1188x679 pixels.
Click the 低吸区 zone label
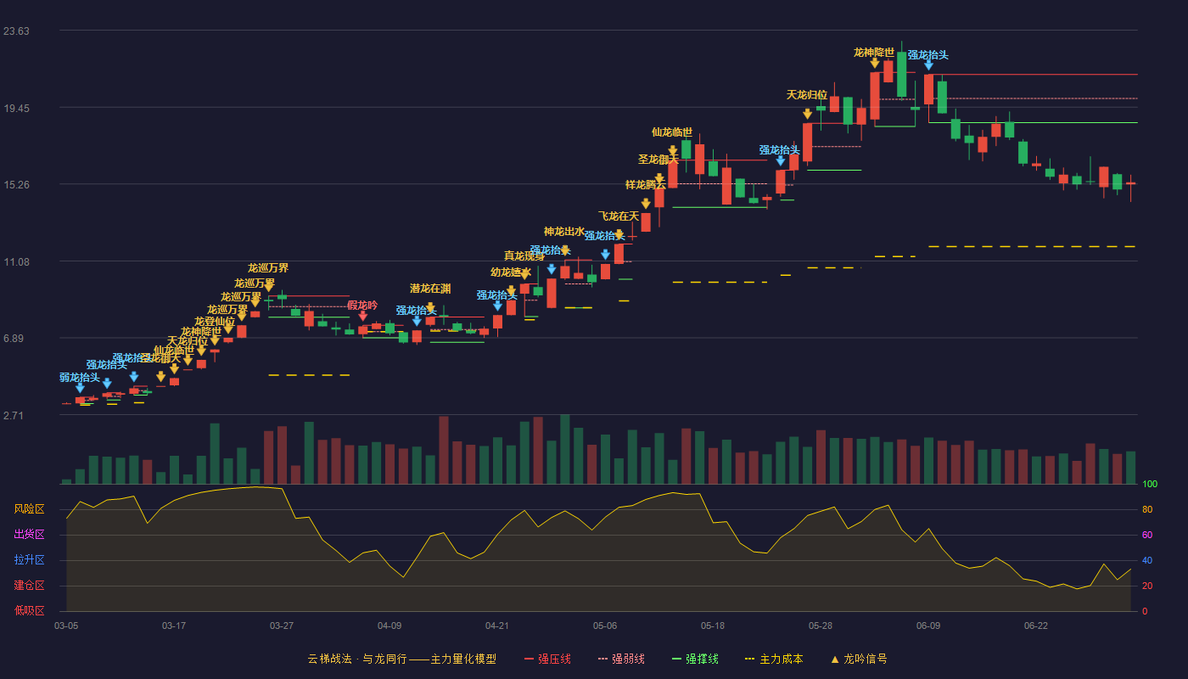[x=29, y=611]
